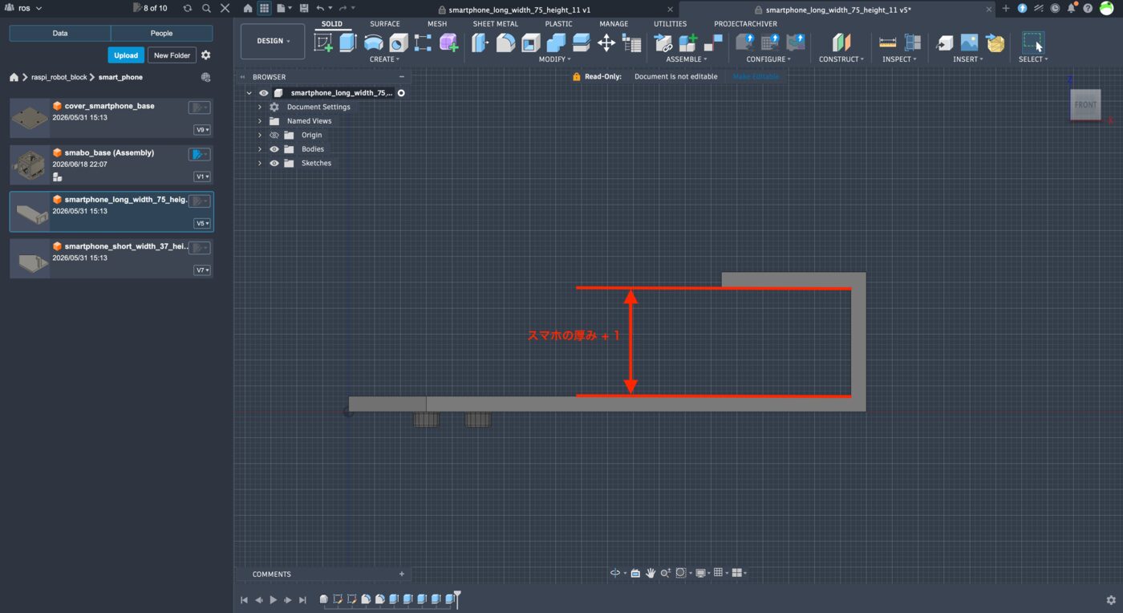Image resolution: width=1123 pixels, height=613 pixels.
Task: Open the MODIFY dropdown menu
Action: 554,59
